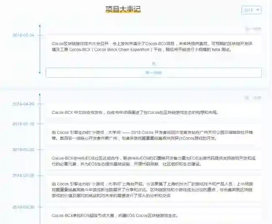Click the 项目大事记 page heading
This screenshot has height=224, width=272.
[x=123, y=9]
